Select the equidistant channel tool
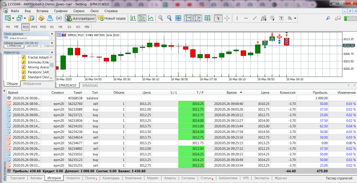 point(263,18)
